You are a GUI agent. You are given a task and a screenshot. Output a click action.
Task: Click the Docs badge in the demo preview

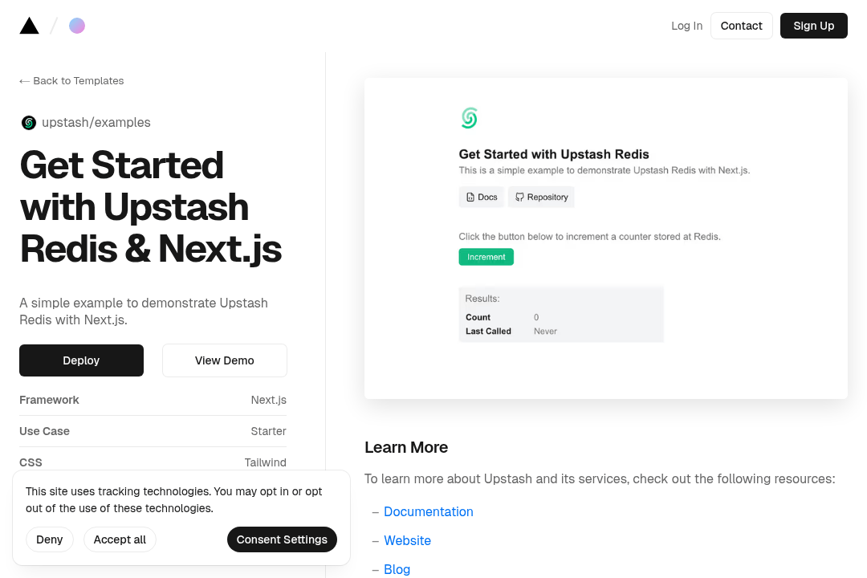(x=481, y=197)
